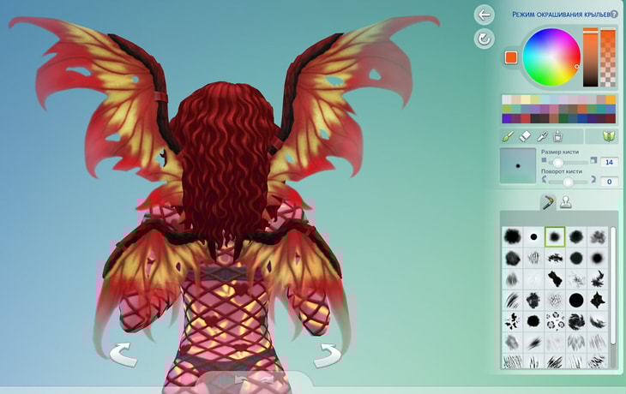Open help for wing painting mode
Screen dimensions: 626x394
[x=614, y=15]
